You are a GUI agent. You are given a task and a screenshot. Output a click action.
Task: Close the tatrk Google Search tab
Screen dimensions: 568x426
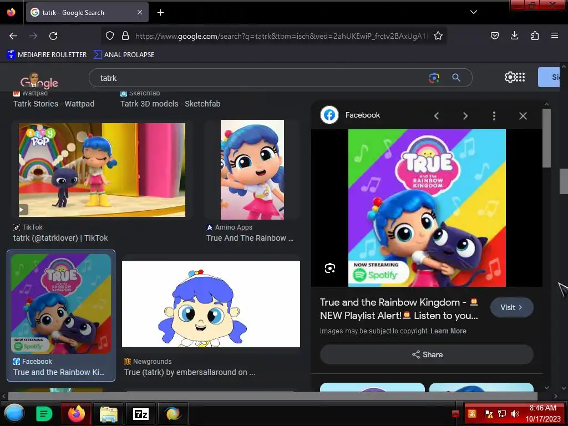pos(139,12)
